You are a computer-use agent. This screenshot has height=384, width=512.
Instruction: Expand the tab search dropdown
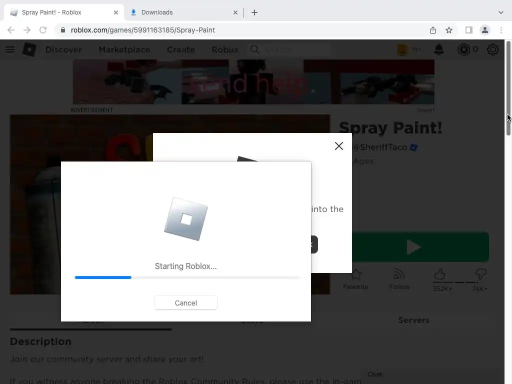click(501, 12)
